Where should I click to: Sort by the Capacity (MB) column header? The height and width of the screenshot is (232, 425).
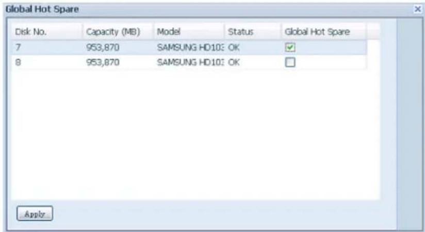point(118,32)
